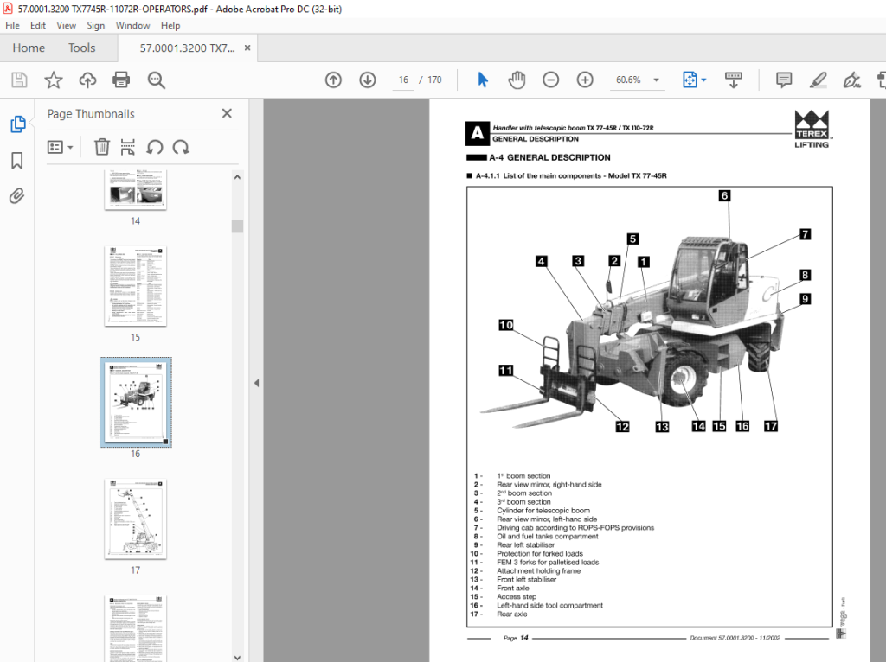This screenshot has width=886, height=662.
Task: Click the Save file icon
Action: click(19, 80)
